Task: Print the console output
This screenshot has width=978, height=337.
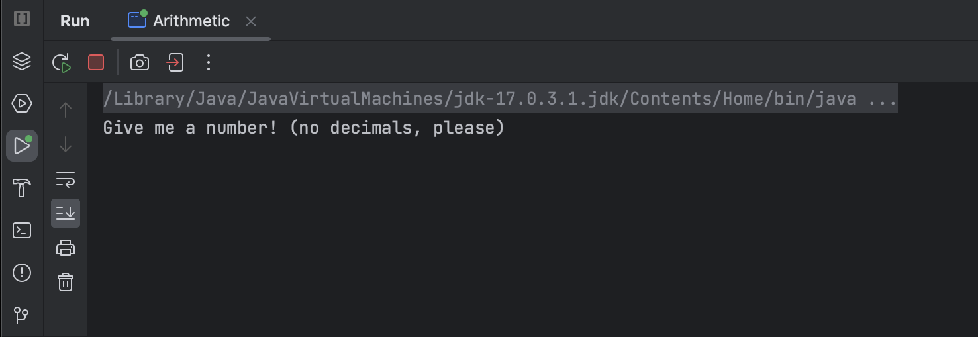Action: coord(66,248)
